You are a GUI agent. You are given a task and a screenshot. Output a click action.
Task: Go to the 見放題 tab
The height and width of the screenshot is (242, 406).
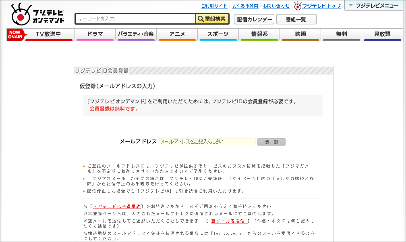383,35
